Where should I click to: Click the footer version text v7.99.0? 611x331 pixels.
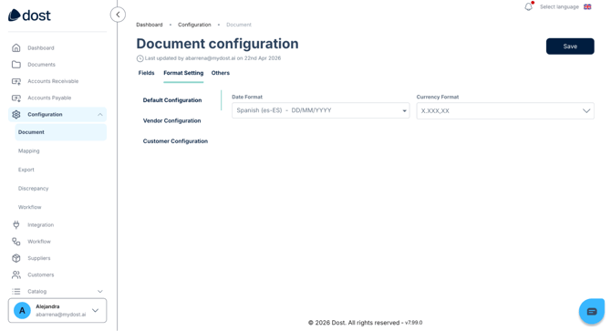(x=414, y=323)
